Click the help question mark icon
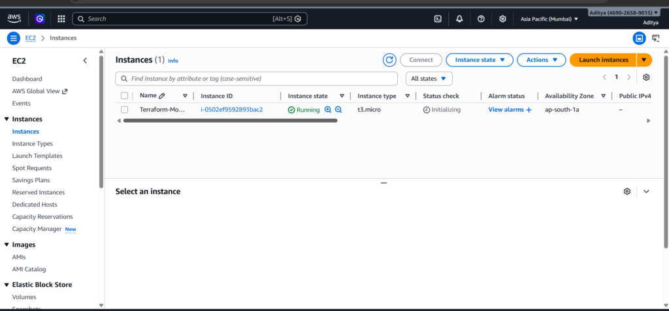The height and width of the screenshot is (311, 669). 481,19
